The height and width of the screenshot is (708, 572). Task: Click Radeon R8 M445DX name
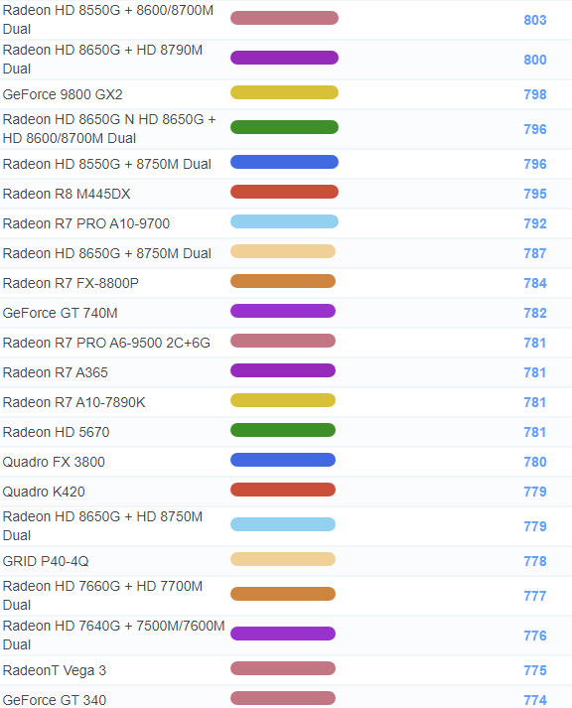tap(67, 194)
